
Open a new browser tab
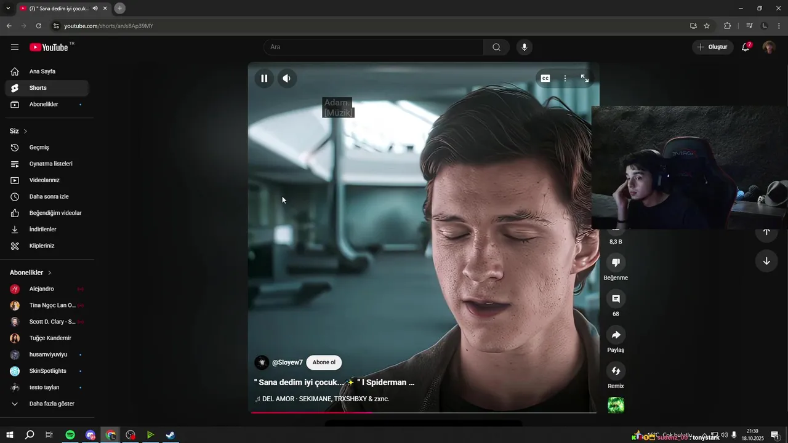point(120,8)
